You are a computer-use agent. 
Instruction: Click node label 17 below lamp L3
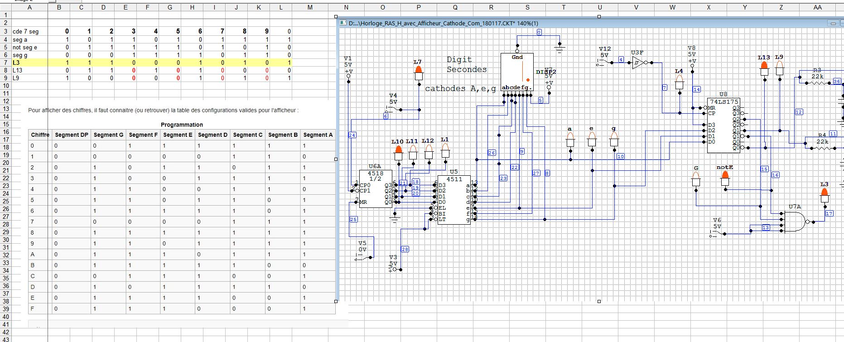829,213
